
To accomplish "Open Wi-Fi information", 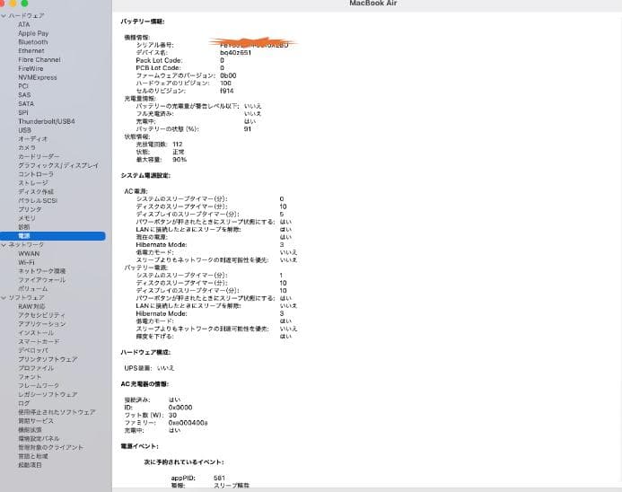I will 26,262.
